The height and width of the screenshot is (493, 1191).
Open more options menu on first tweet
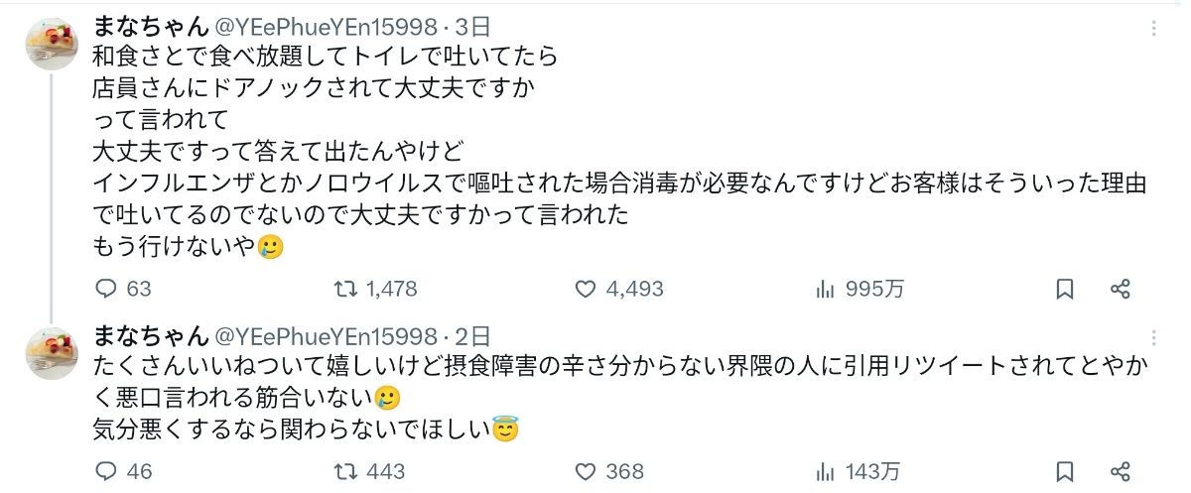coord(1153,29)
